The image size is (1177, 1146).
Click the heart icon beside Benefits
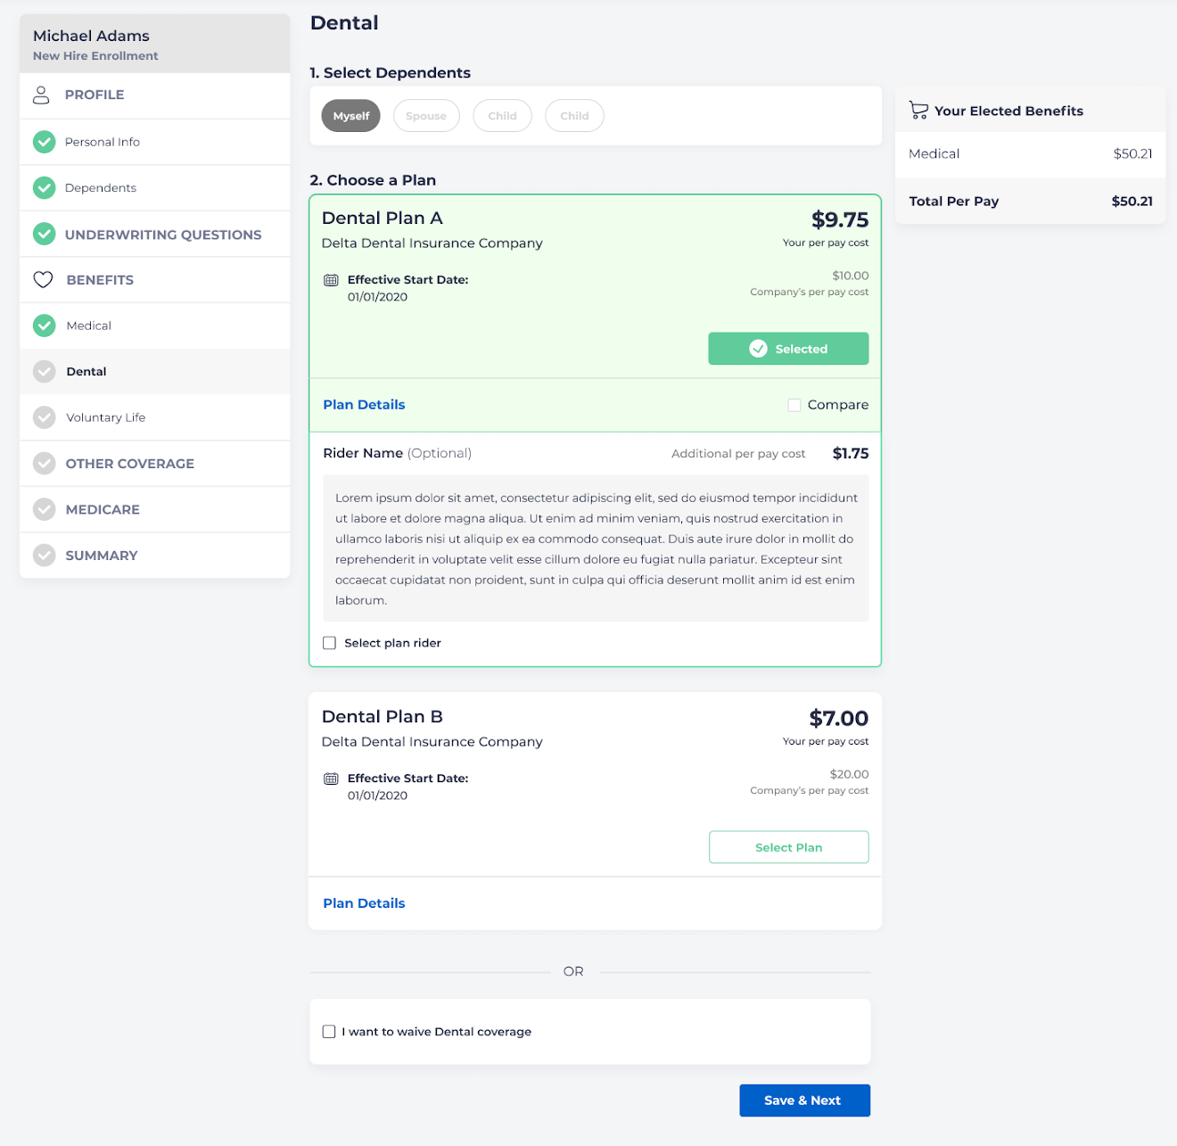point(43,280)
